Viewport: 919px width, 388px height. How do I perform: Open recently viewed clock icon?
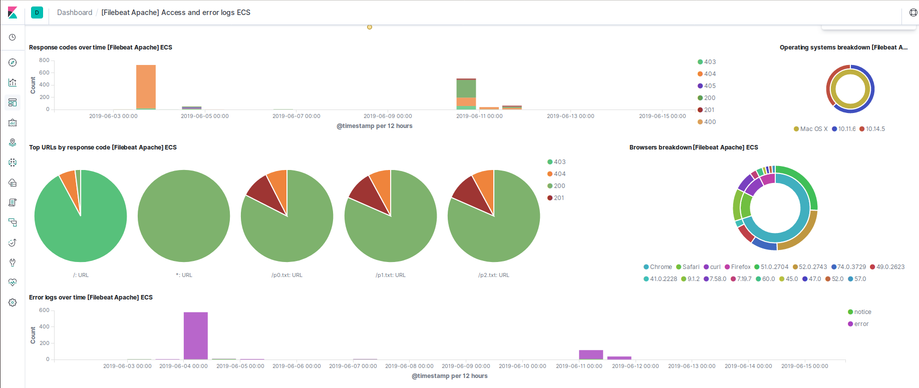pyautogui.click(x=13, y=37)
